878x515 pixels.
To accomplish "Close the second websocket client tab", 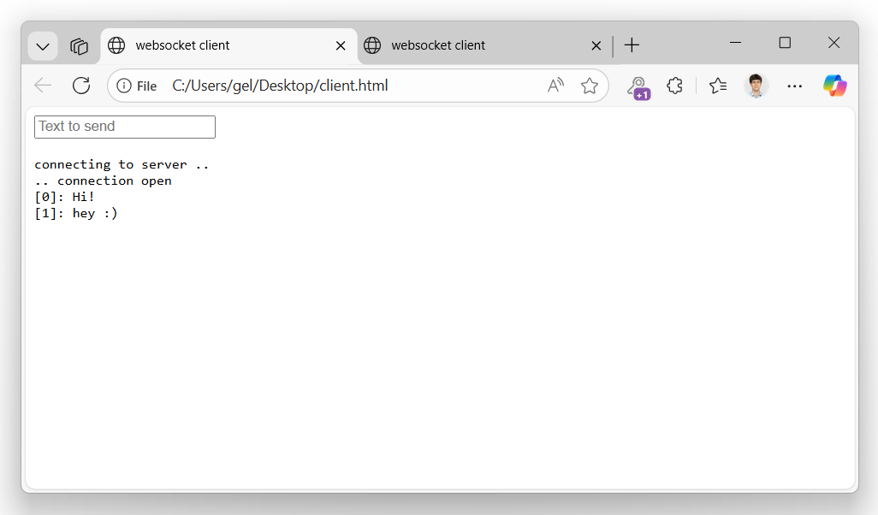I will 596,46.
